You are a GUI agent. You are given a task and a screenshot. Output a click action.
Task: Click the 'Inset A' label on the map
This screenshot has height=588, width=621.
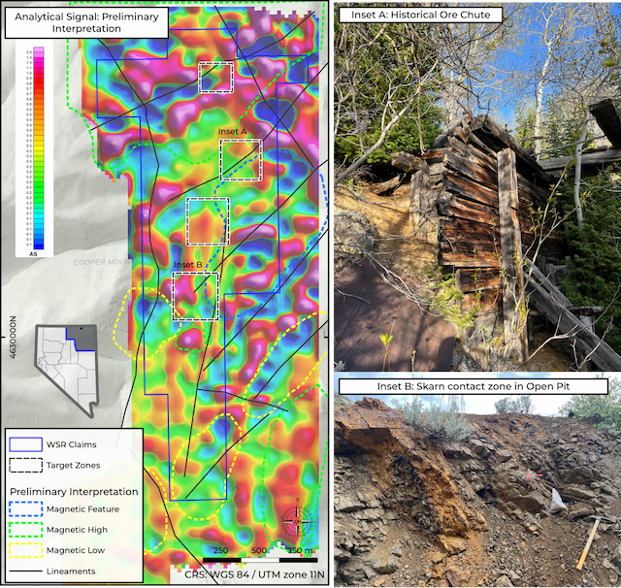pyautogui.click(x=233, y=131)
